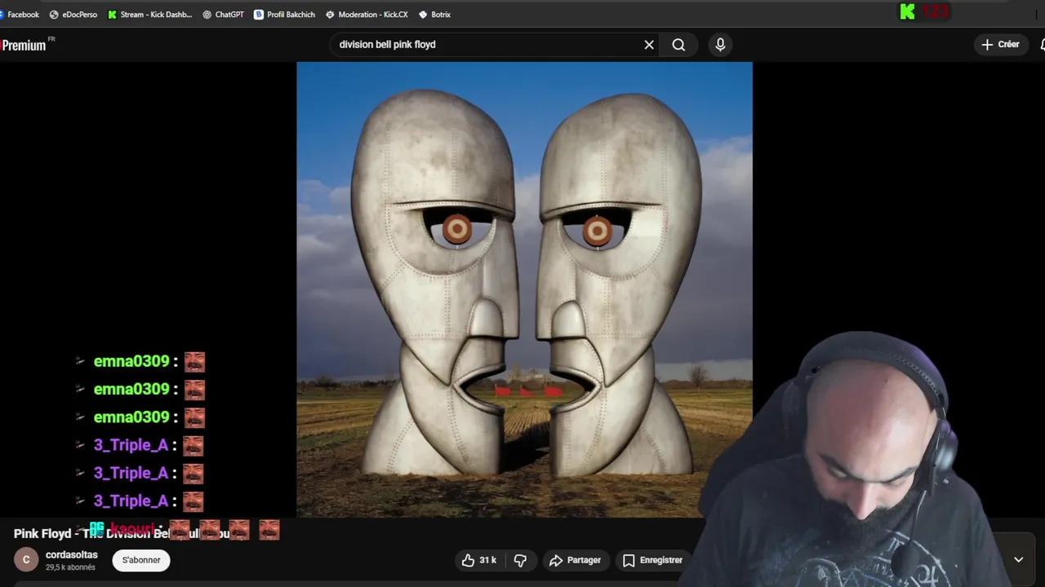Open Profil Bakchich bookmark
The width and height of the screenshot is (1045, 587).
(284, 15)
